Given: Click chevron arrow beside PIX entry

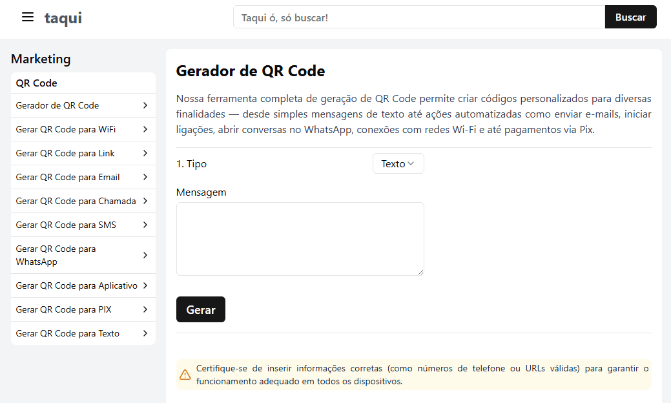Looking at the screenshot, I should (x=145, y=309).
